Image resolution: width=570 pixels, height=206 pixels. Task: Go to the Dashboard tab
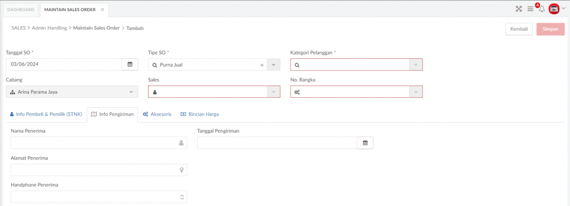[x=21, y=10]
